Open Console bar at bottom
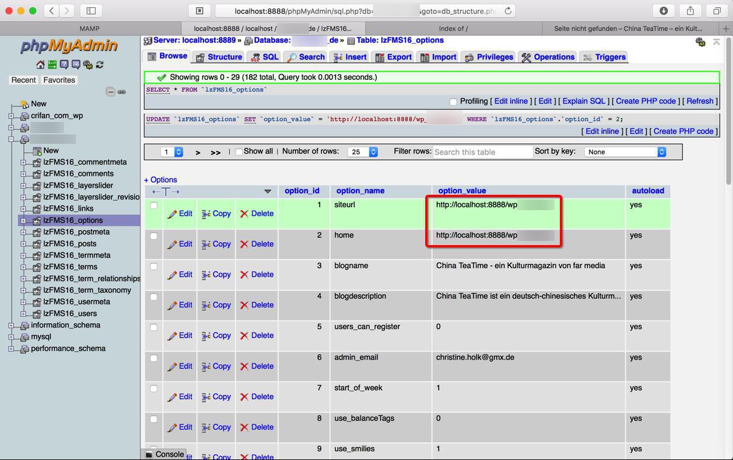This screenshot has width=733, height=460. point(164,454)
